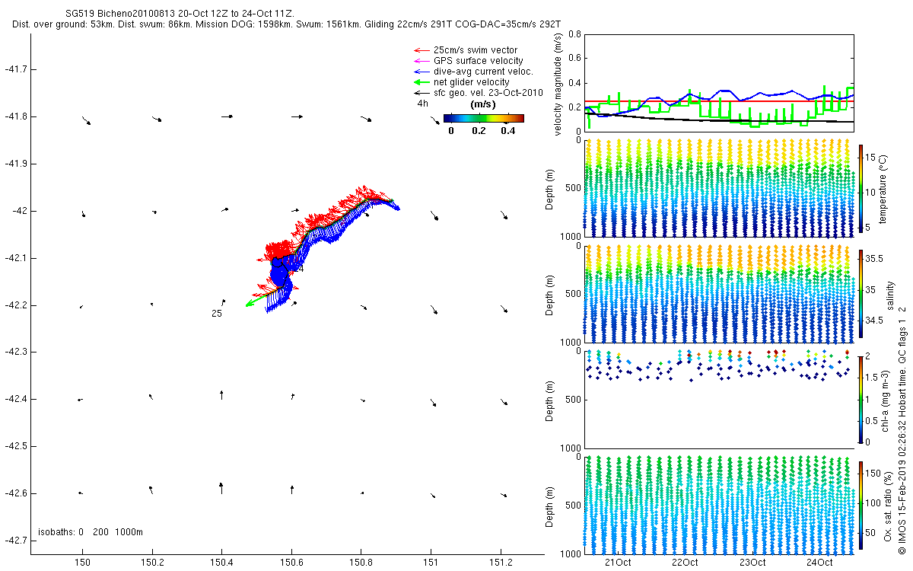Click the '35.5' tick on the salinity color bar

coord(873,259)
